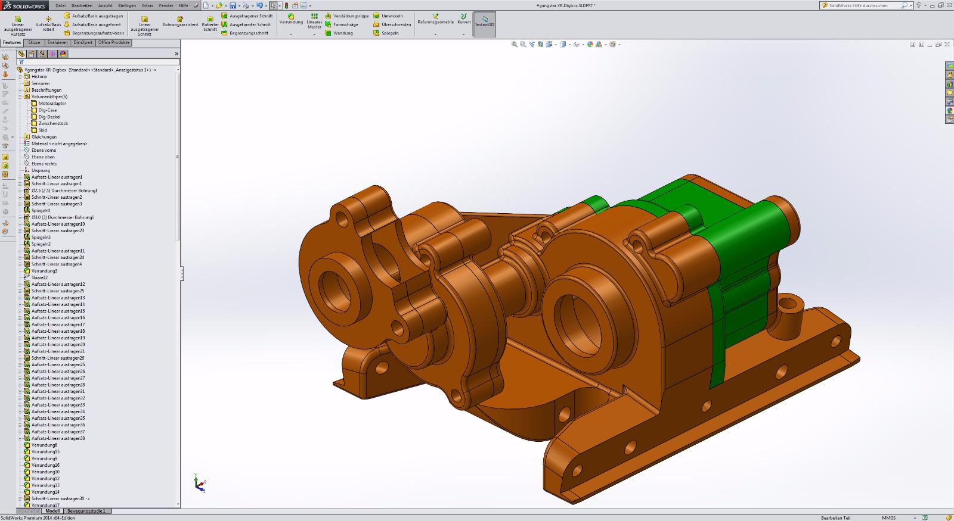This screenshot has width=954, height=521.
Task: Click Begrenzungsschnitt command
Action: point(244,33)
